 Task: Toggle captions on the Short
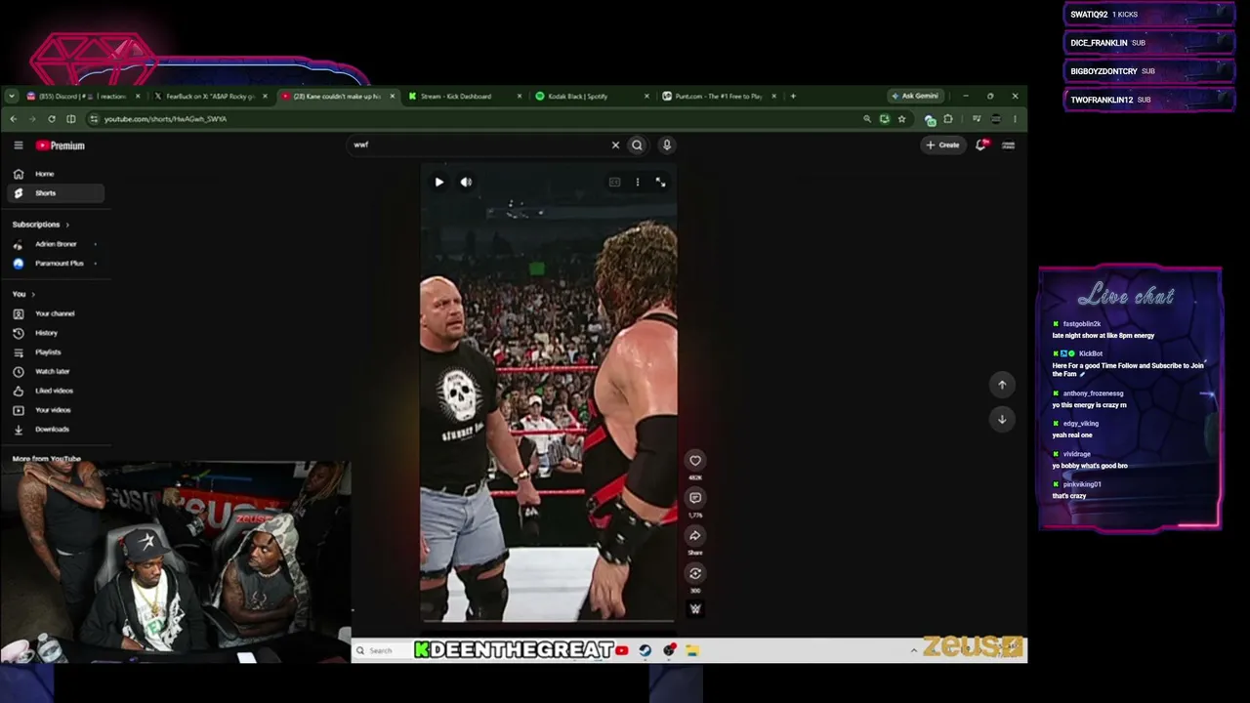[x=614, y=182]
